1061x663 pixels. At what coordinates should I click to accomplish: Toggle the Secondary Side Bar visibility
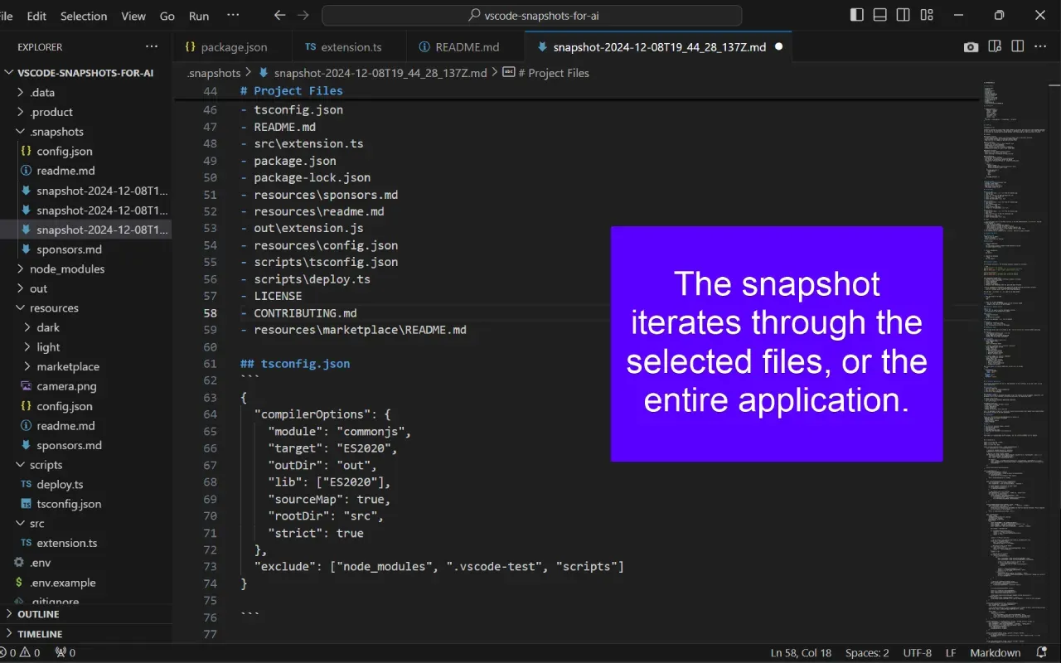[903, 15]
